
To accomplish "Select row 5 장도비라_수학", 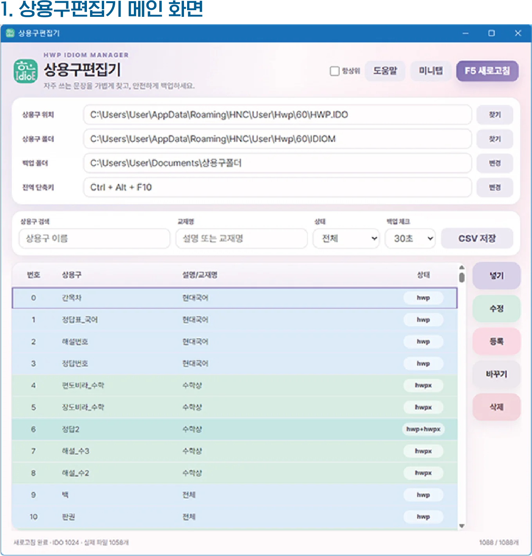I will [x=235, y=407].
